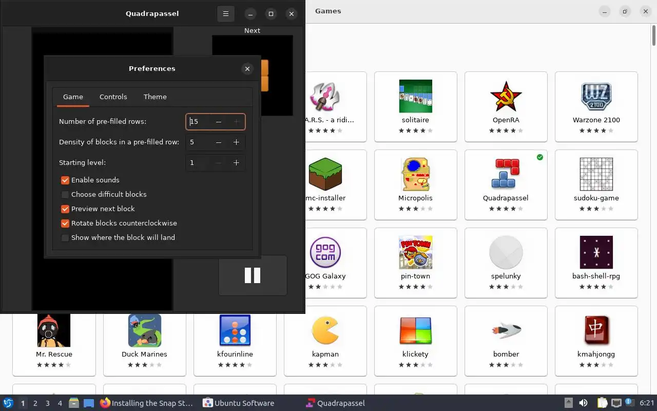Open the sudoku-game icon
This screenshot has height=411, width=657.
coord(596,174)
